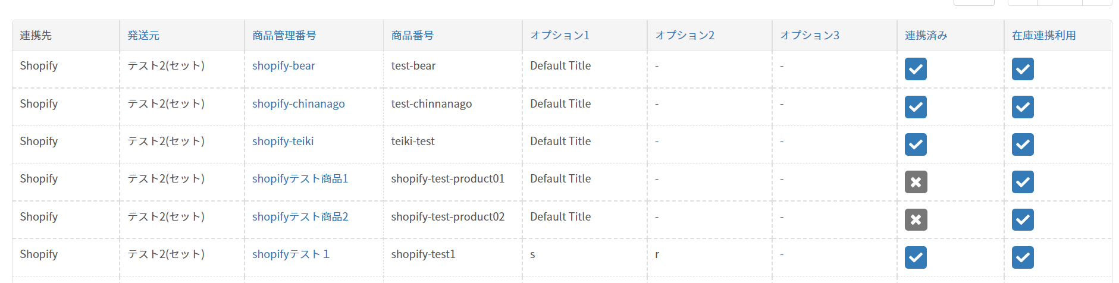Toggle 在庫連携利用 checkbox for shopifyテスト１

1023,257
